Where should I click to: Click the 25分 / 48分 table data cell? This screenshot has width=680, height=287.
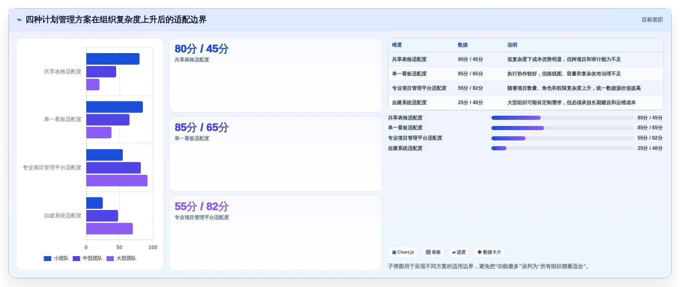(x=470, y=103)
